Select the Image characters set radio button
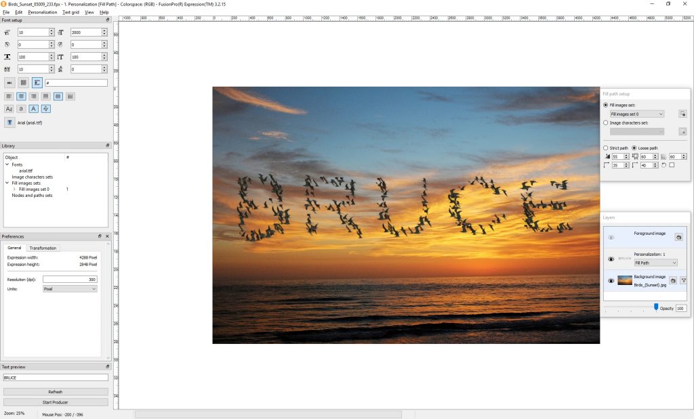 tap(605, 123)
